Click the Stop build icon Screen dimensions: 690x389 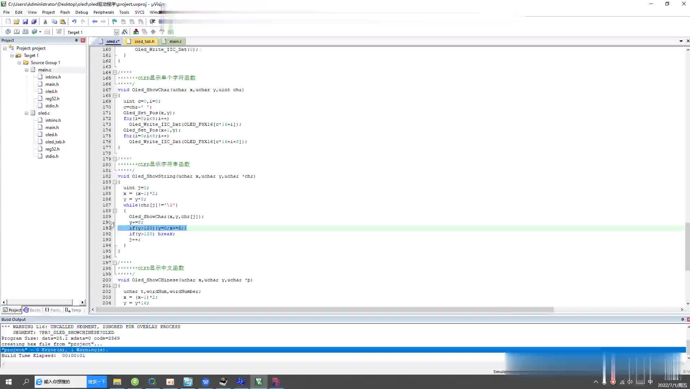tap(47, 32)
